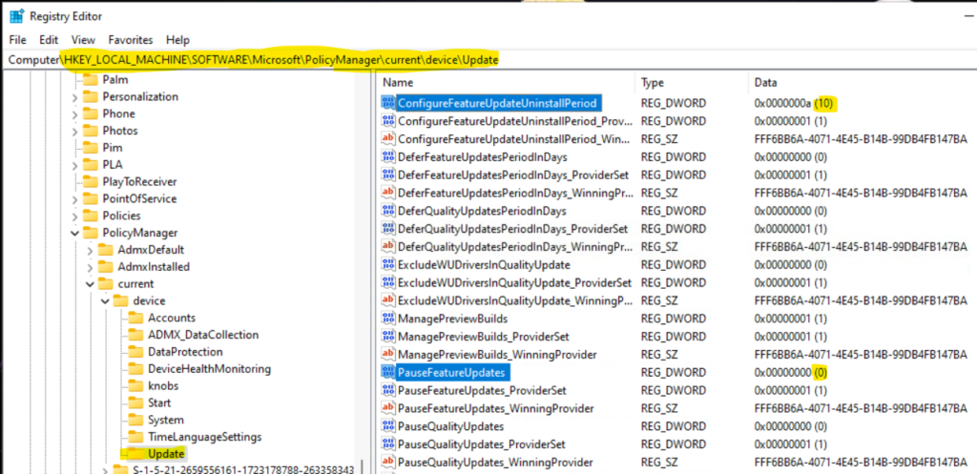Screen dimensions: 977x474
Task: Open the Favorites menu
Action: [130, 40]
